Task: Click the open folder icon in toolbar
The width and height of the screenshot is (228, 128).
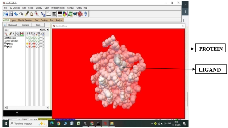Action: [x=6, y=14]
